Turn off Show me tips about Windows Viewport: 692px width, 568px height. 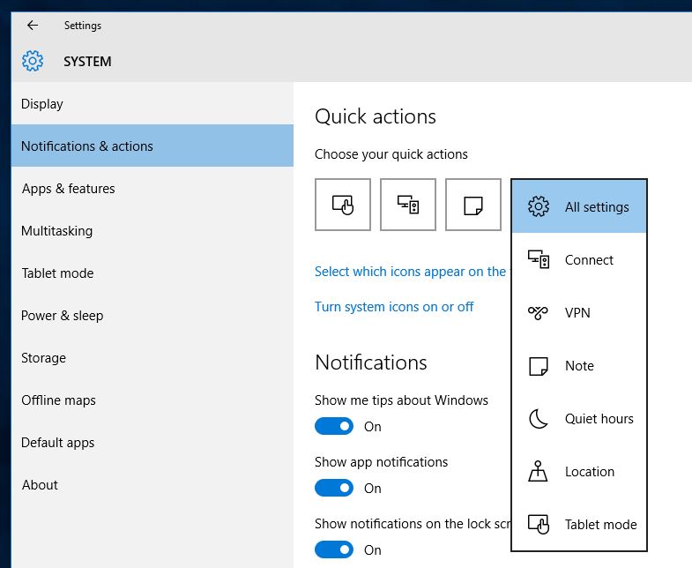click(x=334, y=426)
